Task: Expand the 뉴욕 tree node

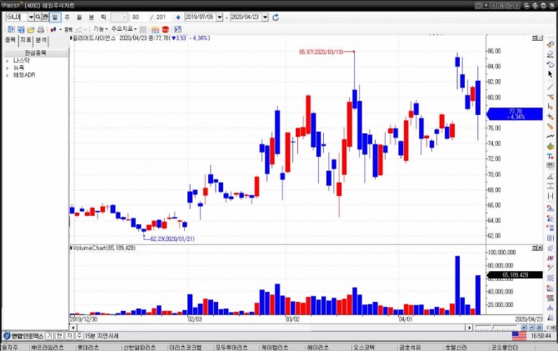Action: point(7,68)
